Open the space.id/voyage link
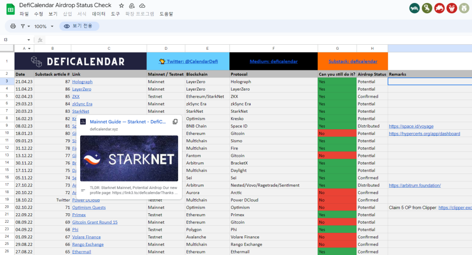Viewport: 472px width, 255px height. point(411,126)
